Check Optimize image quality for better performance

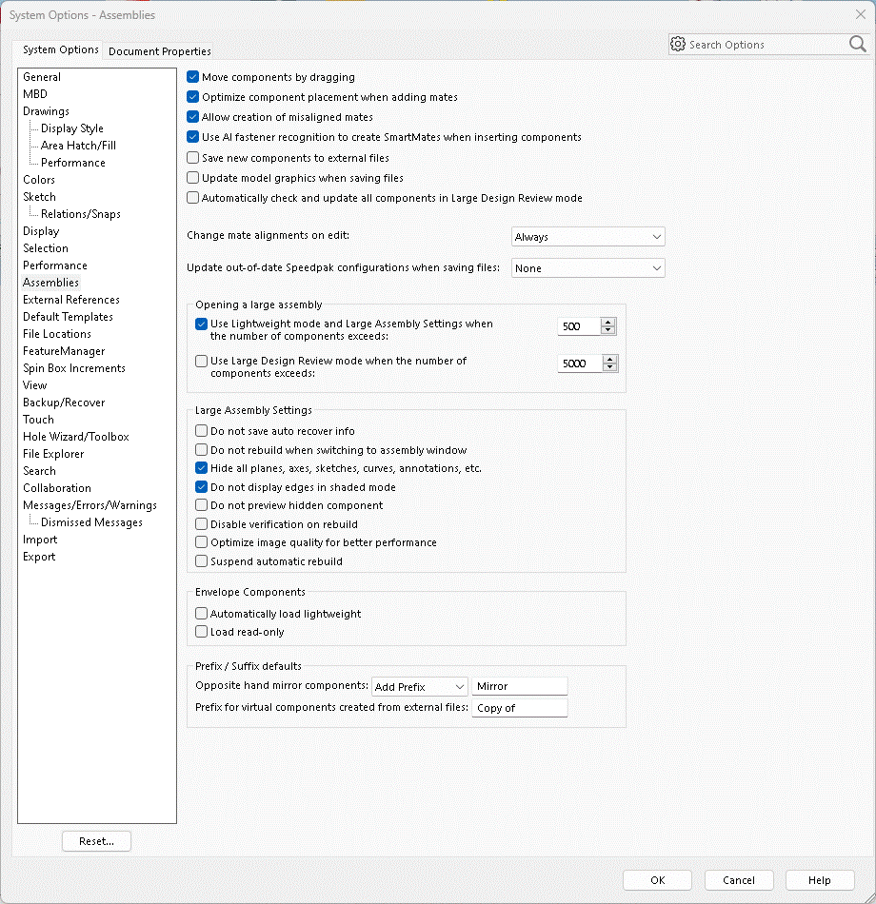(x=202, y=542)
